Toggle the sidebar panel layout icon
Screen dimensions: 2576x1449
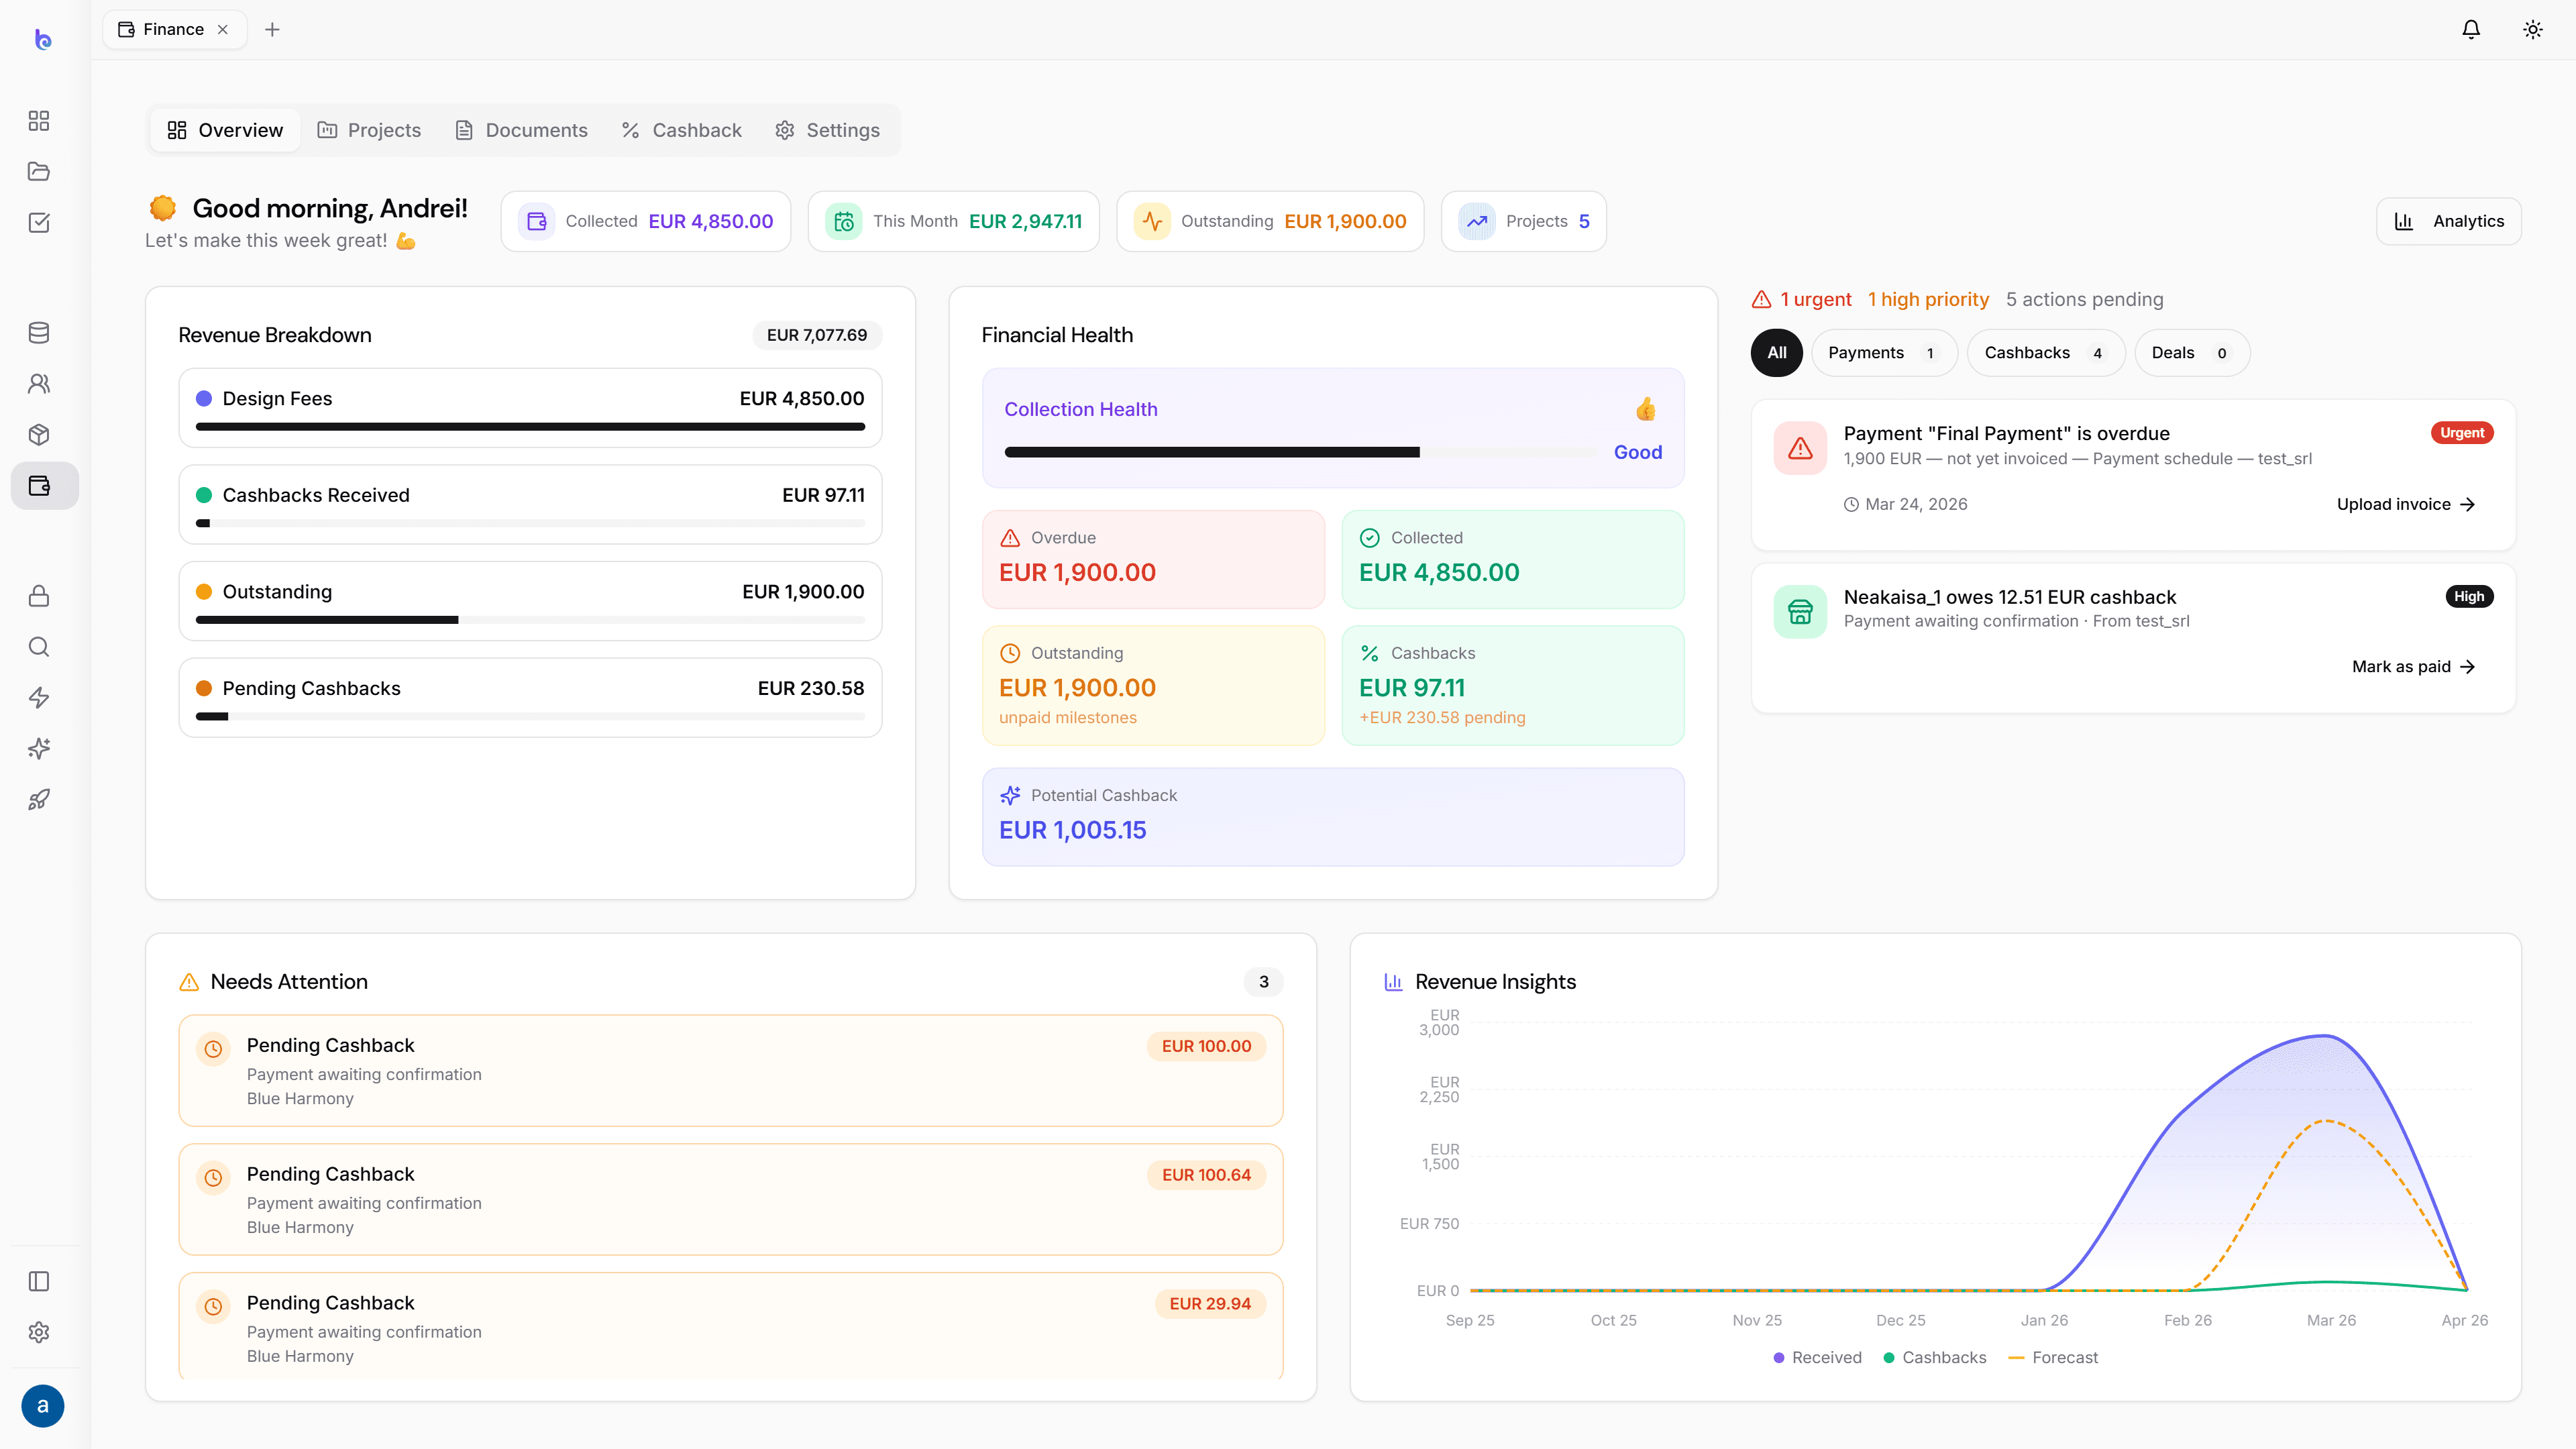(x=39, y=1281)
